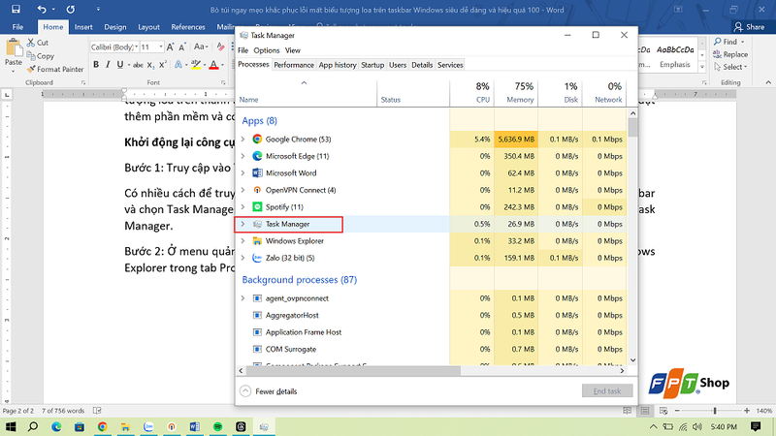Toggle bold formatting
The width and height of the screenshot is (776, 436).
[96, 65]
